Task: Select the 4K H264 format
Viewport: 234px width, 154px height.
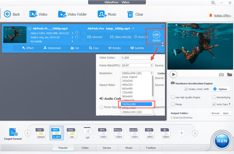Action: click(x=166, y=133)
